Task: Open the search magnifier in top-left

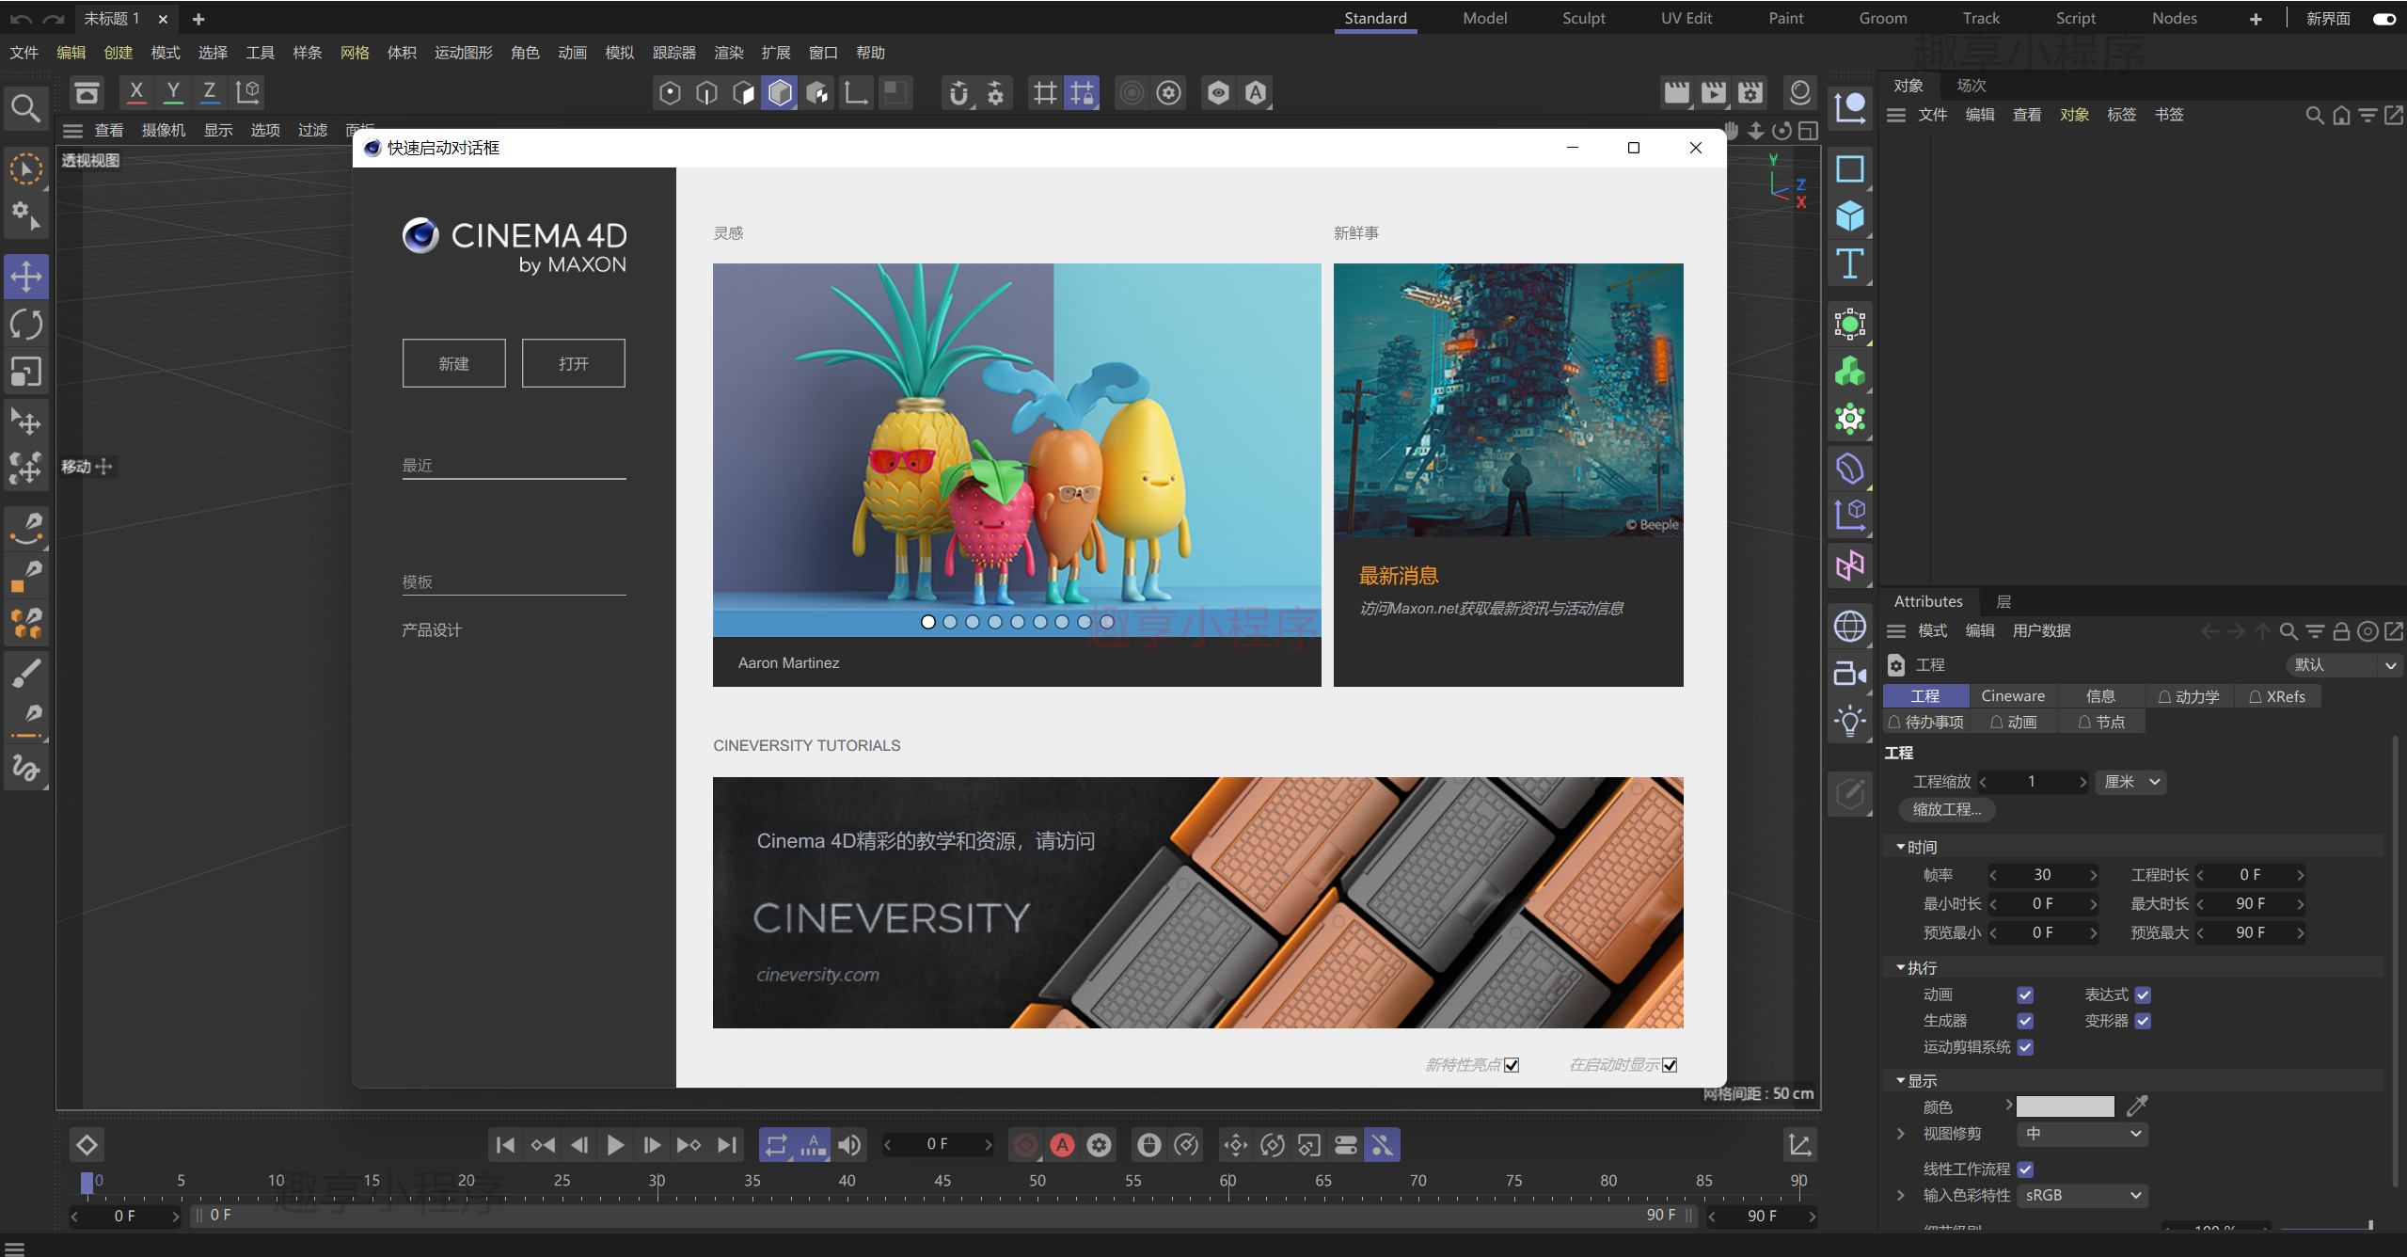Action: pyautogui.click(x=25, y=108)
